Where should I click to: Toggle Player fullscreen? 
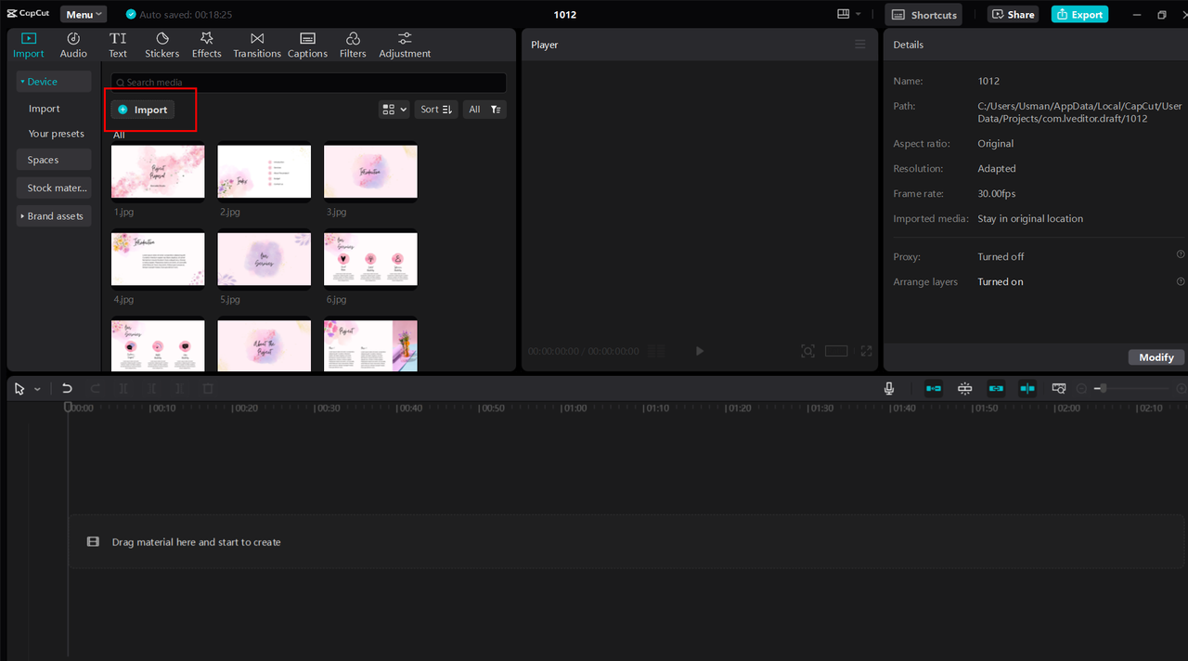point(866,351)
